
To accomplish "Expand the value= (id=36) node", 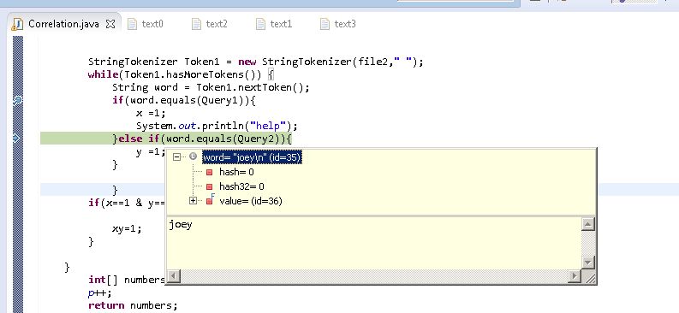I will click(194, 201).
